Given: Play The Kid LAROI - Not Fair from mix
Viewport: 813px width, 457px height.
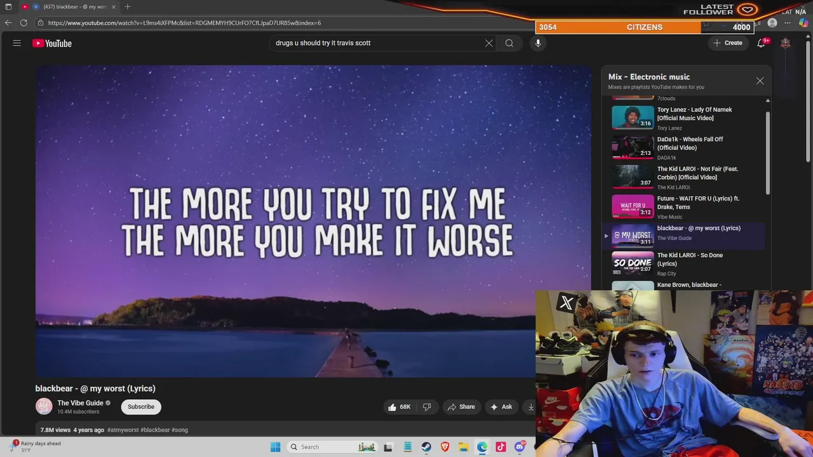Looking at the screenshot, I should point(688,178).
